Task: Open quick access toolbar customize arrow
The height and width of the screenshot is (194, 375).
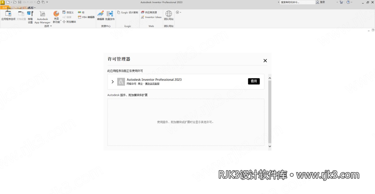Action: [47, 2]
